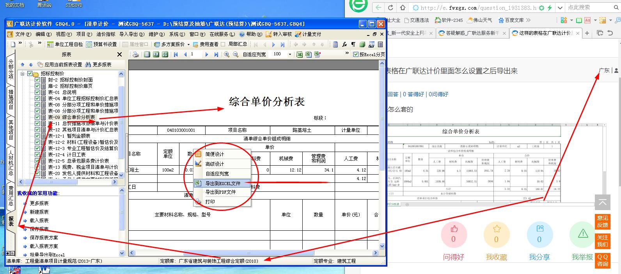Click 预算书设置 toolbar button

click(x=101, y=44)
